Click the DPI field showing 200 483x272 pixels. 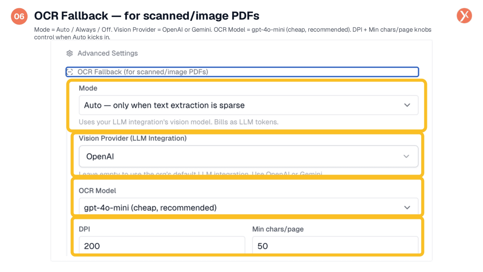(162, 245)
